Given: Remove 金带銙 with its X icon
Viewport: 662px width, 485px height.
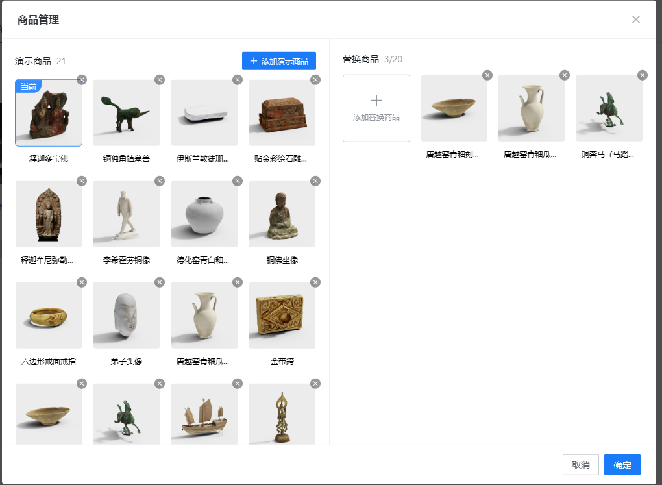Looking at the screenshot, I should point(315,282).
